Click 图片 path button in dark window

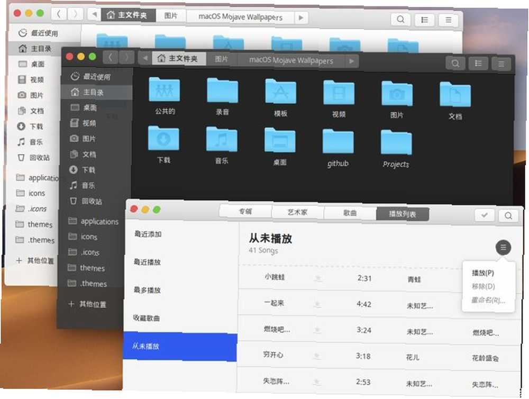tap(221, 59)
